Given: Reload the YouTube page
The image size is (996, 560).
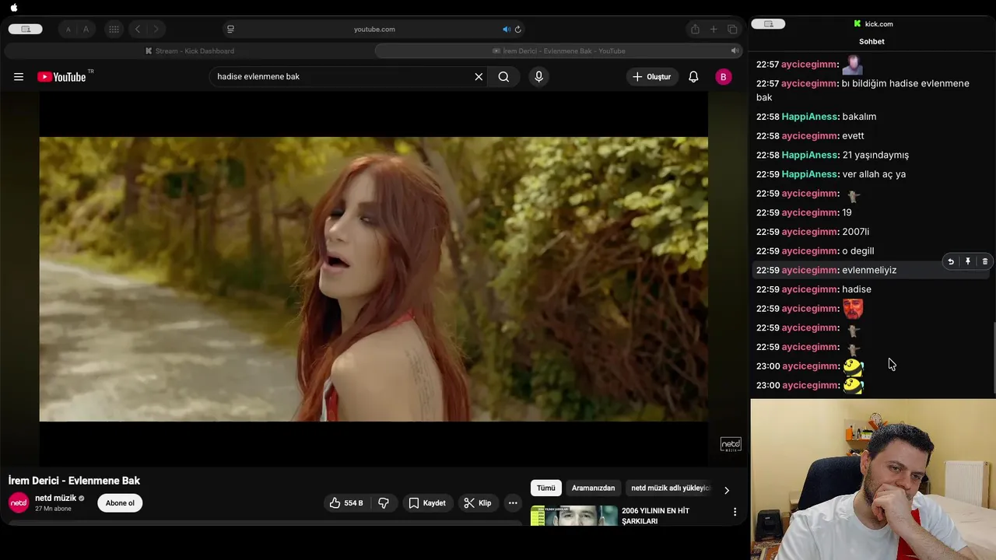Looking at the screenshot, I should coord(518,30).
